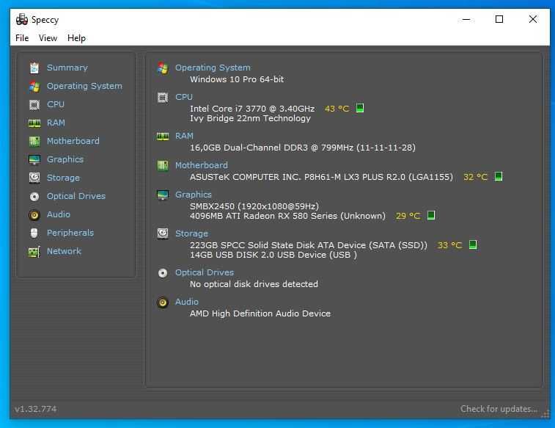555x428 pixels.
Task: Click the green SSD temperature indicator at 33 °C
Action: pyautogui.click(x=473, y=244)
